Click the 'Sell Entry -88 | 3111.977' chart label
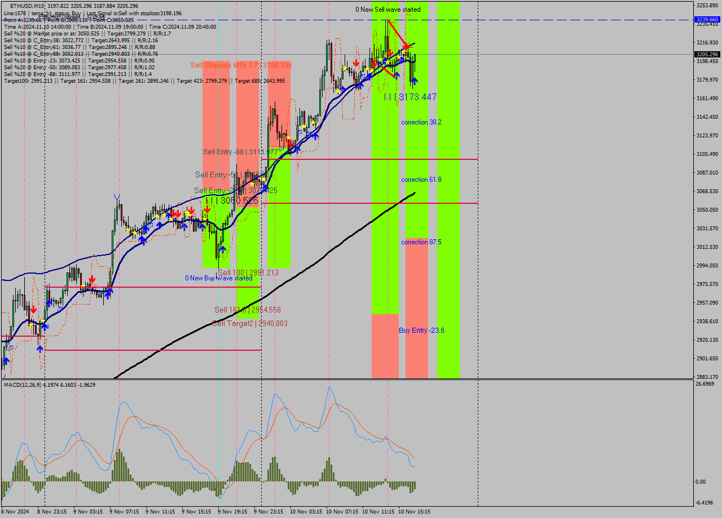Viewport: 722px width, 518px height. pos(240,152)
